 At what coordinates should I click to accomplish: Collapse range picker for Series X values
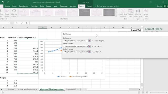point(89,46)
